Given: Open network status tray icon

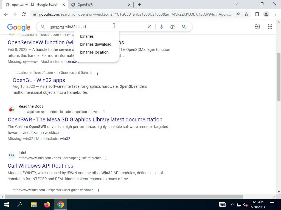Looking at the screenshot, I should pyautogui.click(x=239, y=205).
